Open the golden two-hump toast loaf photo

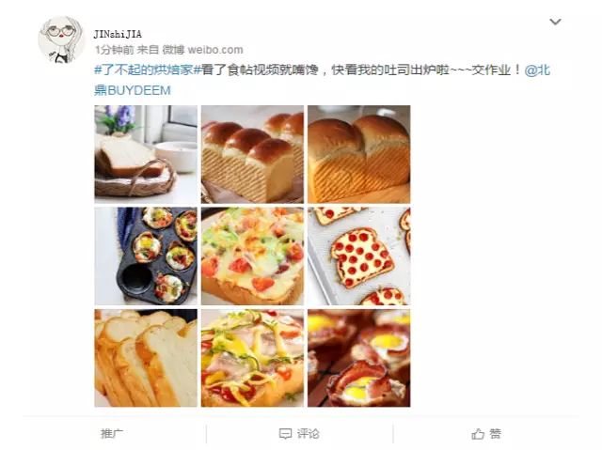[359, 154]
